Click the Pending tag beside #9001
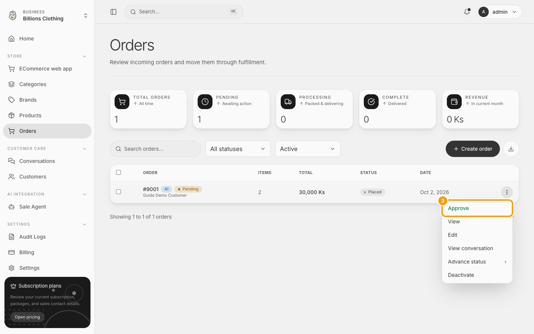This screenshot has width=534, height=334. click(188, 189)
